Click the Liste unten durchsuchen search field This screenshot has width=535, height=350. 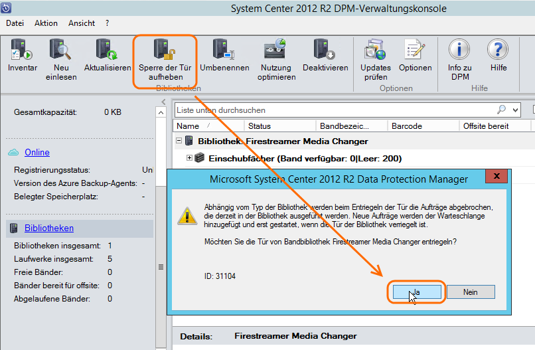click(x=332, y=110)
